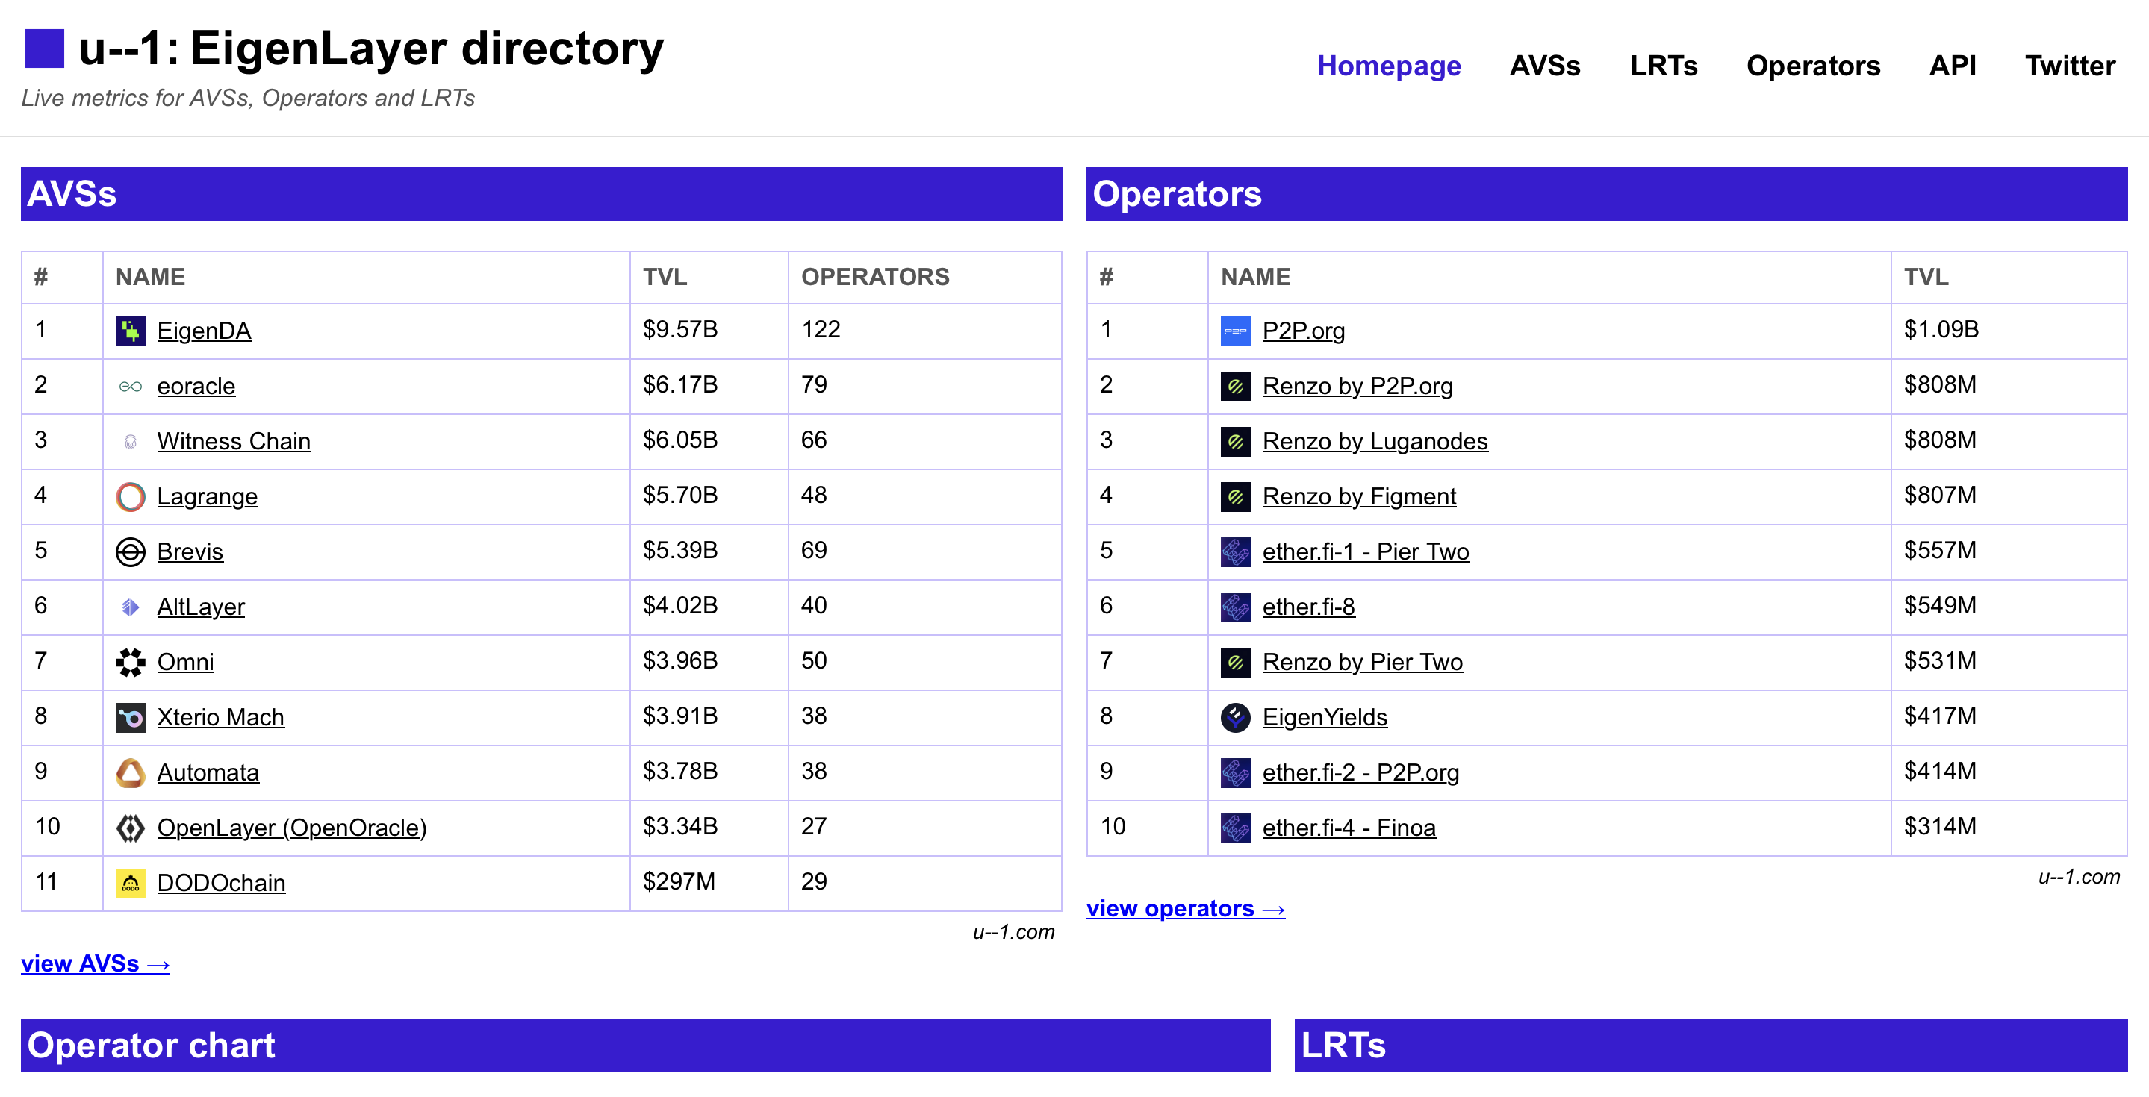This screenshot has width=2149, height=1097.
Task: Open Renzo by Luganodes operator link
Action: point(1374,441)
